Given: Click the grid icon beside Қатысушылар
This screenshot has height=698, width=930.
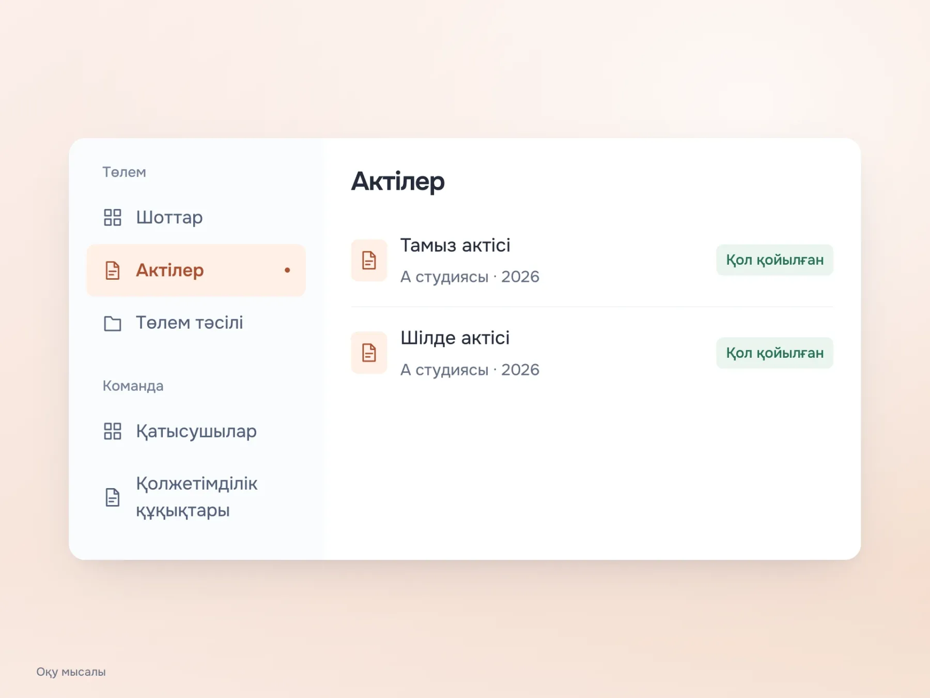Looking at the screenshot, I should [x=112, y=431].
